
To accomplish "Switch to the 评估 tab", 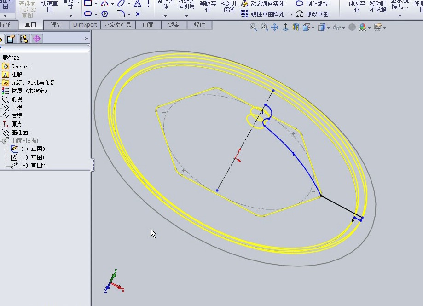I will click(x=56, y=25).
